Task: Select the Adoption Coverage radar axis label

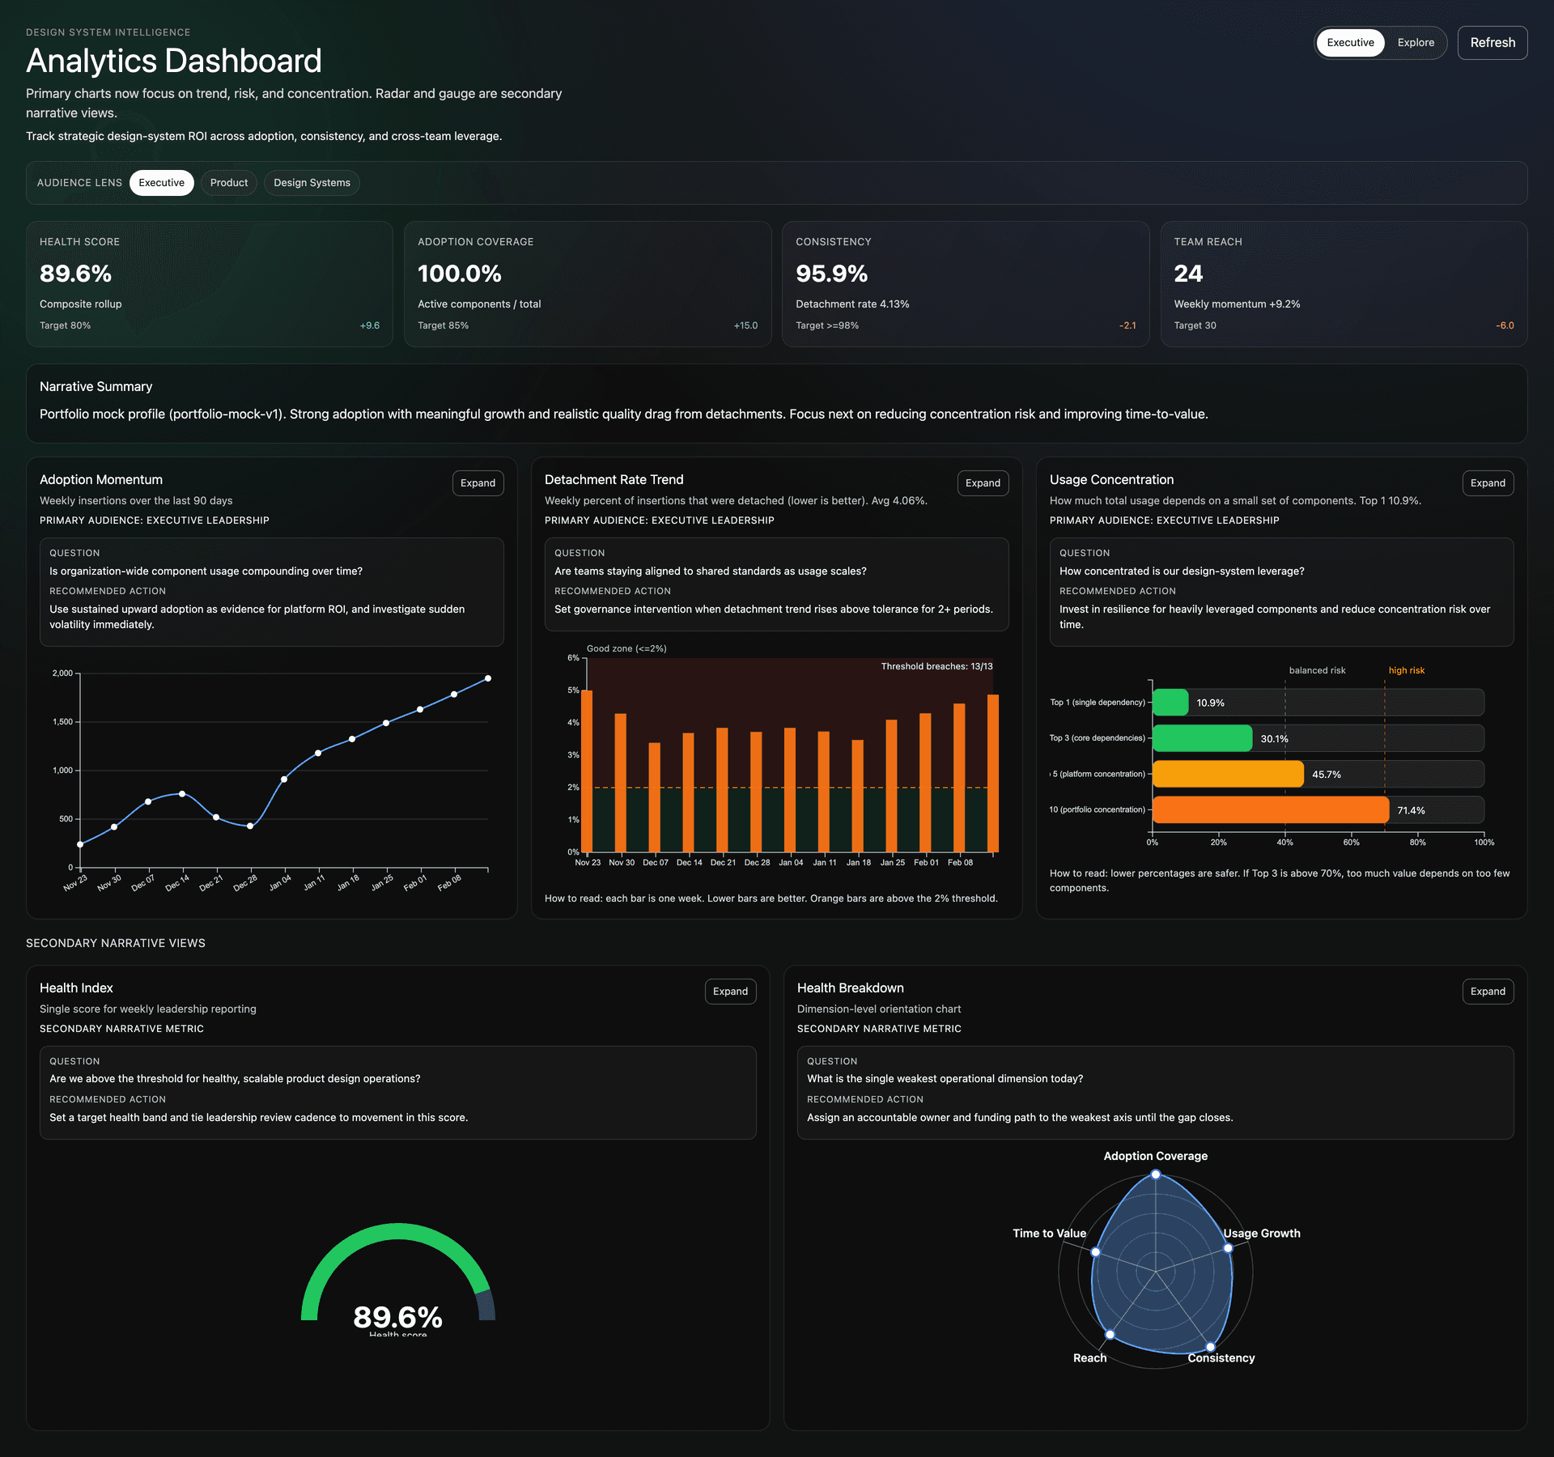Action: pos(1155,1156)
